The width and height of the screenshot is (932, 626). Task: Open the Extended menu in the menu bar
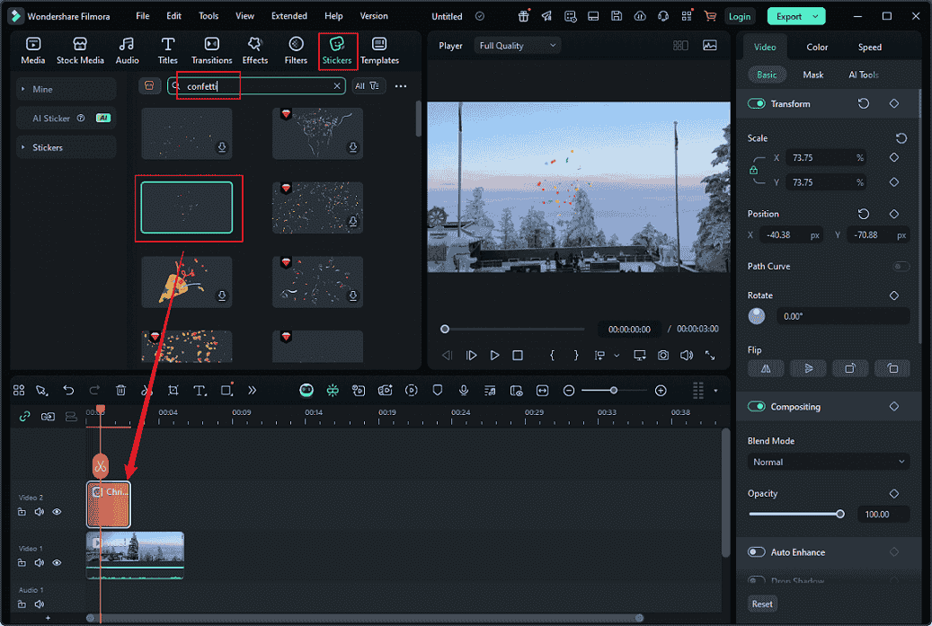[288, 15]
